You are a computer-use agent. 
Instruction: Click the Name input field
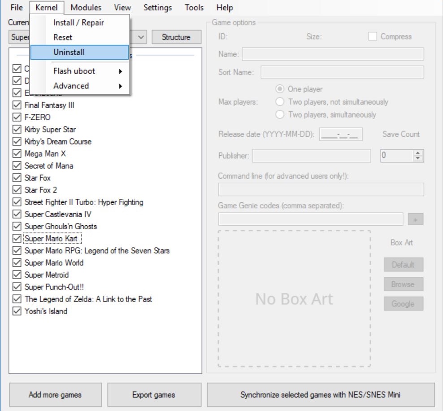coord(333,54)
